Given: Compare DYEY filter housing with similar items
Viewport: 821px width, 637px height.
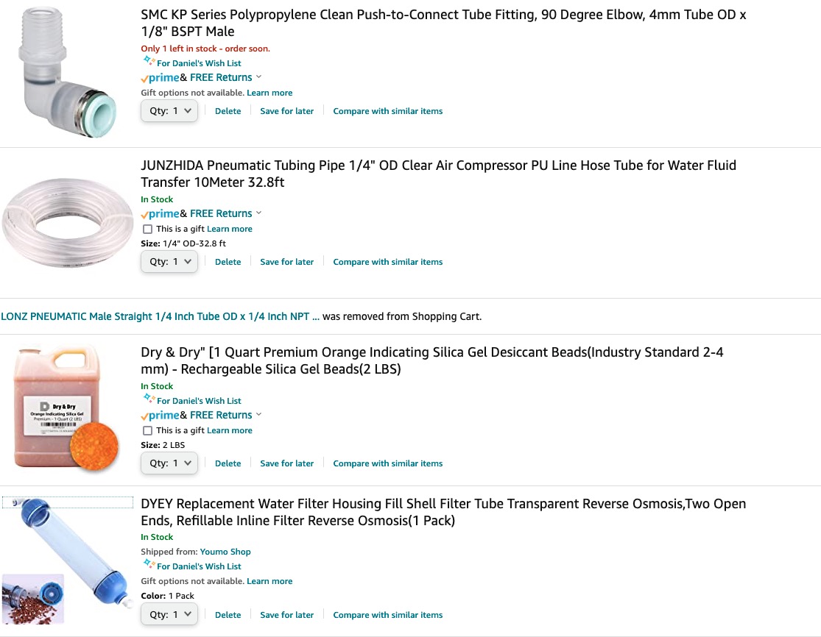Looking at the screenshot, I should (388, 615).
